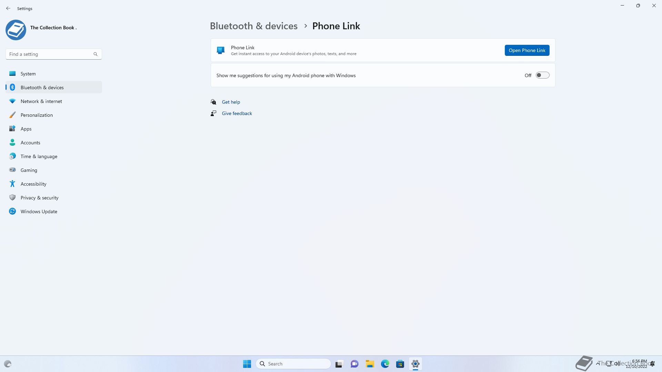Launch Microsoft Edge from the taskbar
This screenshot has height=372, width=662.
(x=385, y=364)
